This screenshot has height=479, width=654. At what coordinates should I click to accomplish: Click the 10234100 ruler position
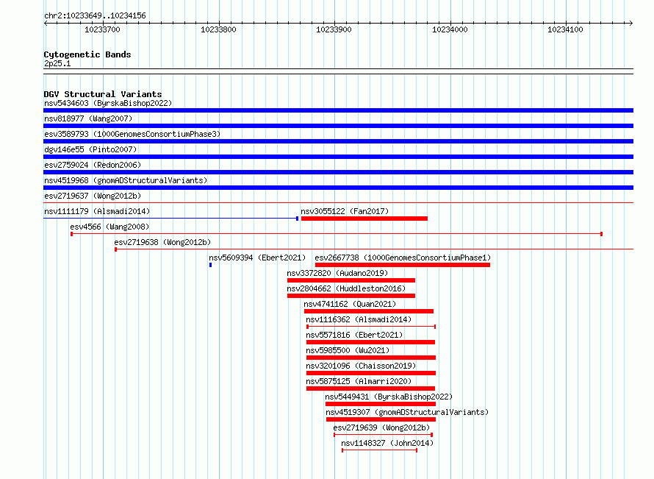pyautogui.click(x=566, y=29)
